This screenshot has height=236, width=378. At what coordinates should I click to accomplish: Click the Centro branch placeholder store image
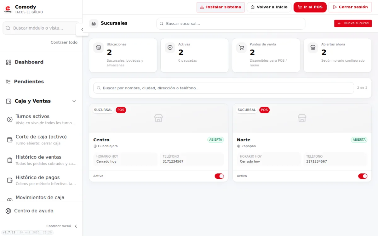click(158, 118)
